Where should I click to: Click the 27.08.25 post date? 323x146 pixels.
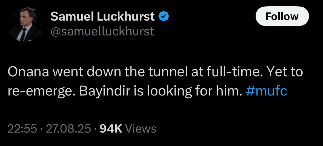68,129
